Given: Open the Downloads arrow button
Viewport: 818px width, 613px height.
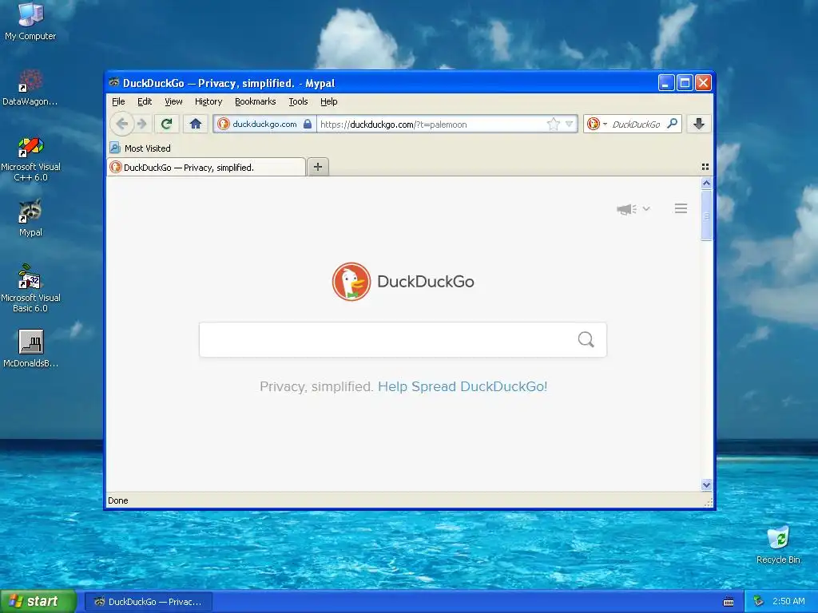Looking at the screenshot, I should tap(699, 124).
